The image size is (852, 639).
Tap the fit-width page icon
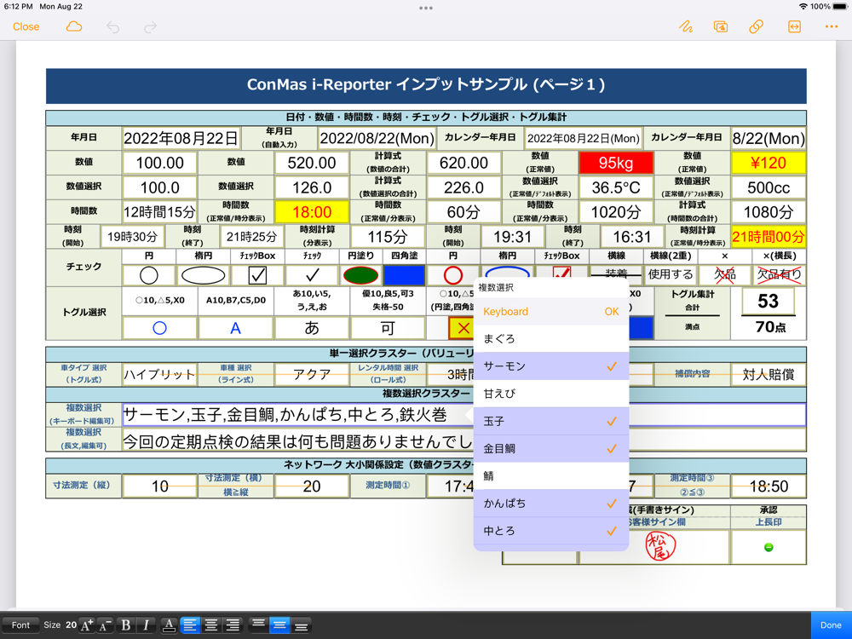point(794,26)
